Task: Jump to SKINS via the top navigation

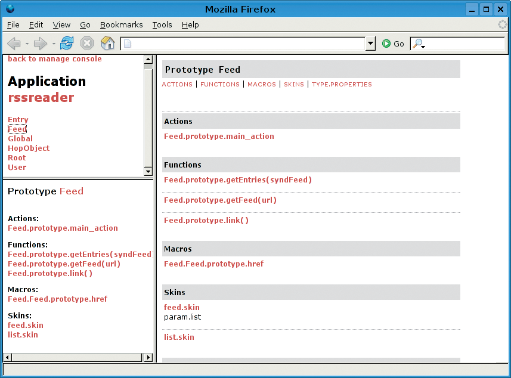Action: 294,85
